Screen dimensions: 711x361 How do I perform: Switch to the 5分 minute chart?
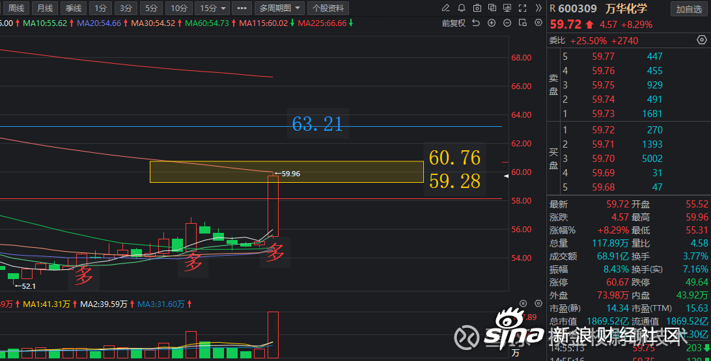coord(151,8)
